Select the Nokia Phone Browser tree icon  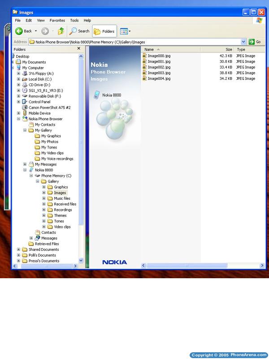25,118
